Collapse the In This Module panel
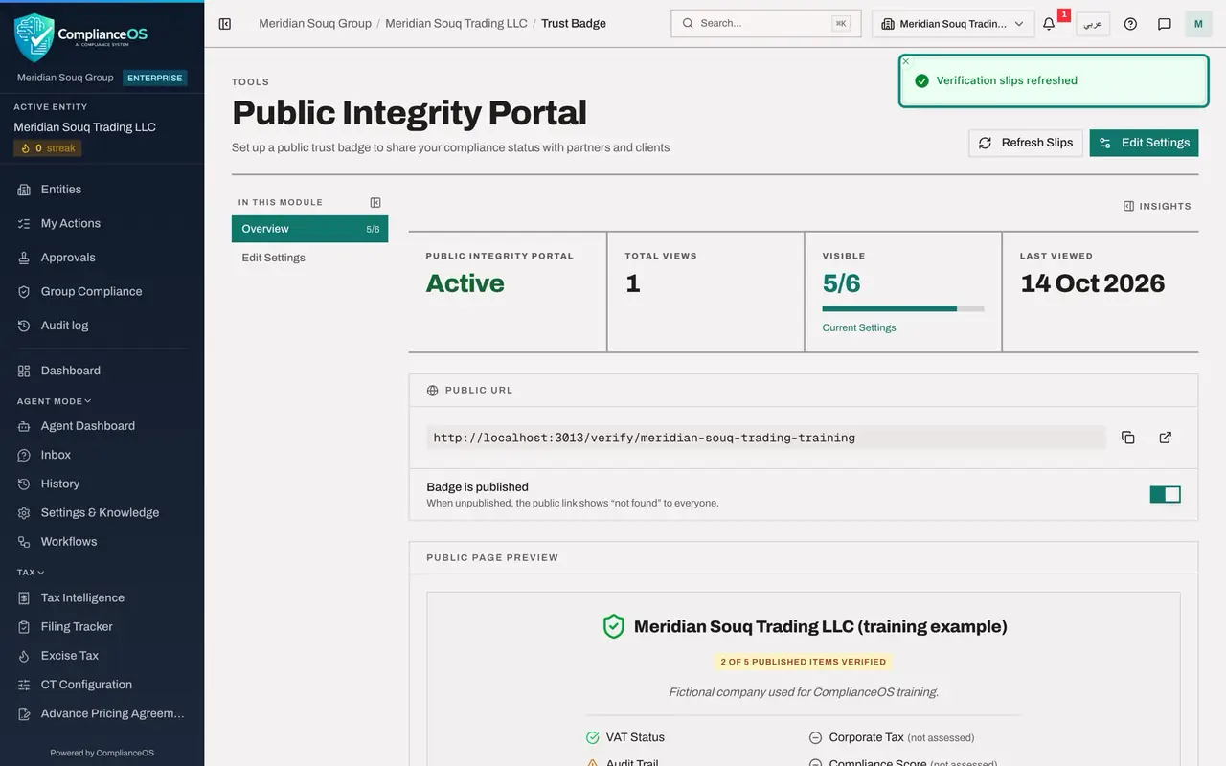The image size is (1226, 766). click(375, 202)
